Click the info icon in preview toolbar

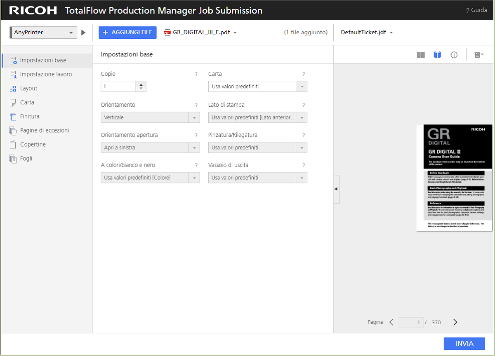(454, 55)
